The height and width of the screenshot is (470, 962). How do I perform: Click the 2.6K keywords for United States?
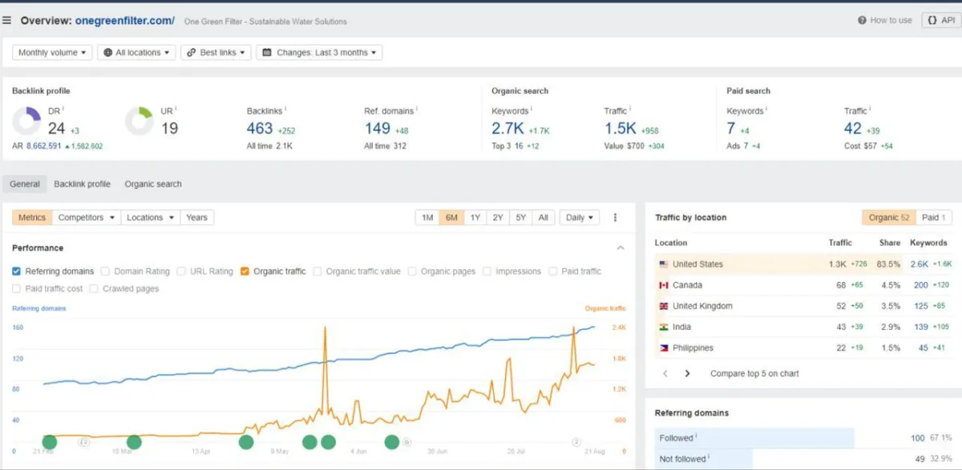click(x=919, y=264)
